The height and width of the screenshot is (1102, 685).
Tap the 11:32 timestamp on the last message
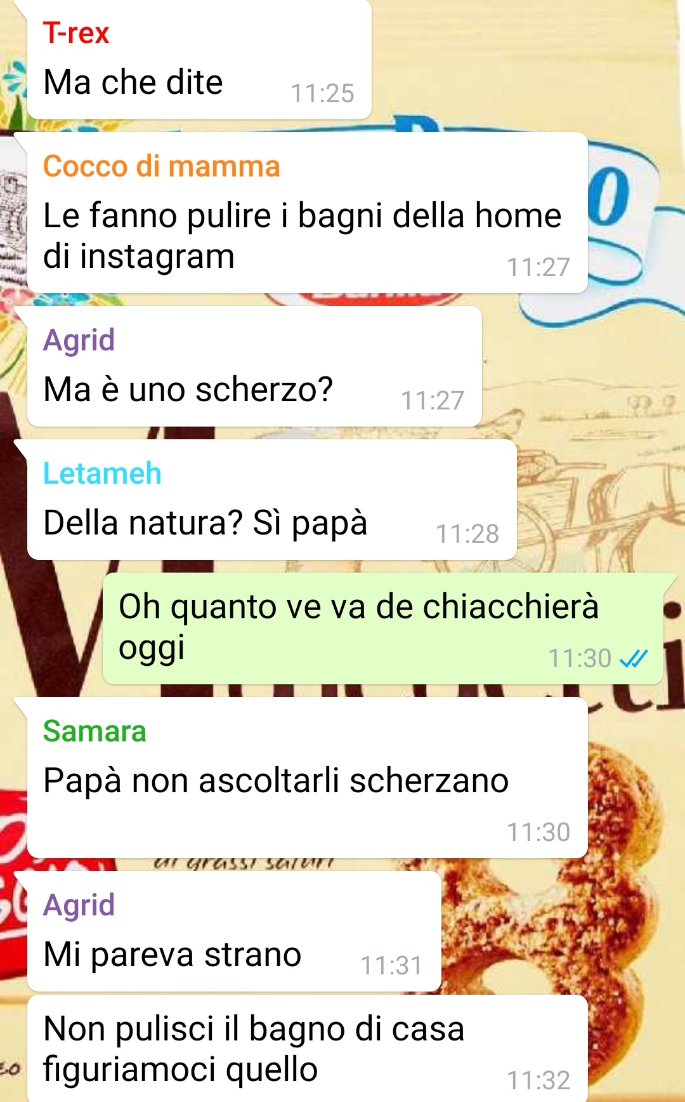click(x=538, y=1080)
